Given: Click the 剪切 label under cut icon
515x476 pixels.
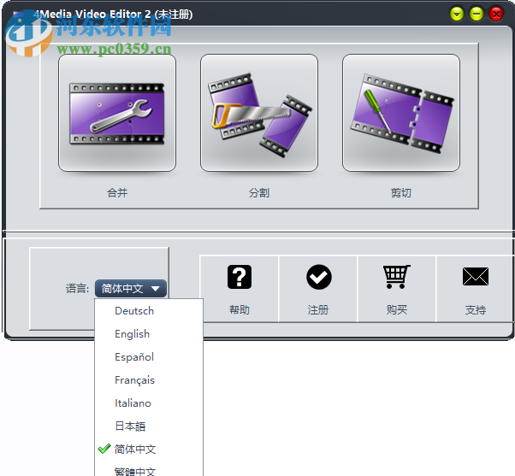Looking at the screenshot, I should pos(401,192).
